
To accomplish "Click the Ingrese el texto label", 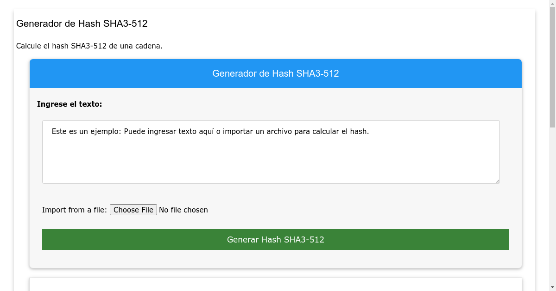I will [70, 104].
